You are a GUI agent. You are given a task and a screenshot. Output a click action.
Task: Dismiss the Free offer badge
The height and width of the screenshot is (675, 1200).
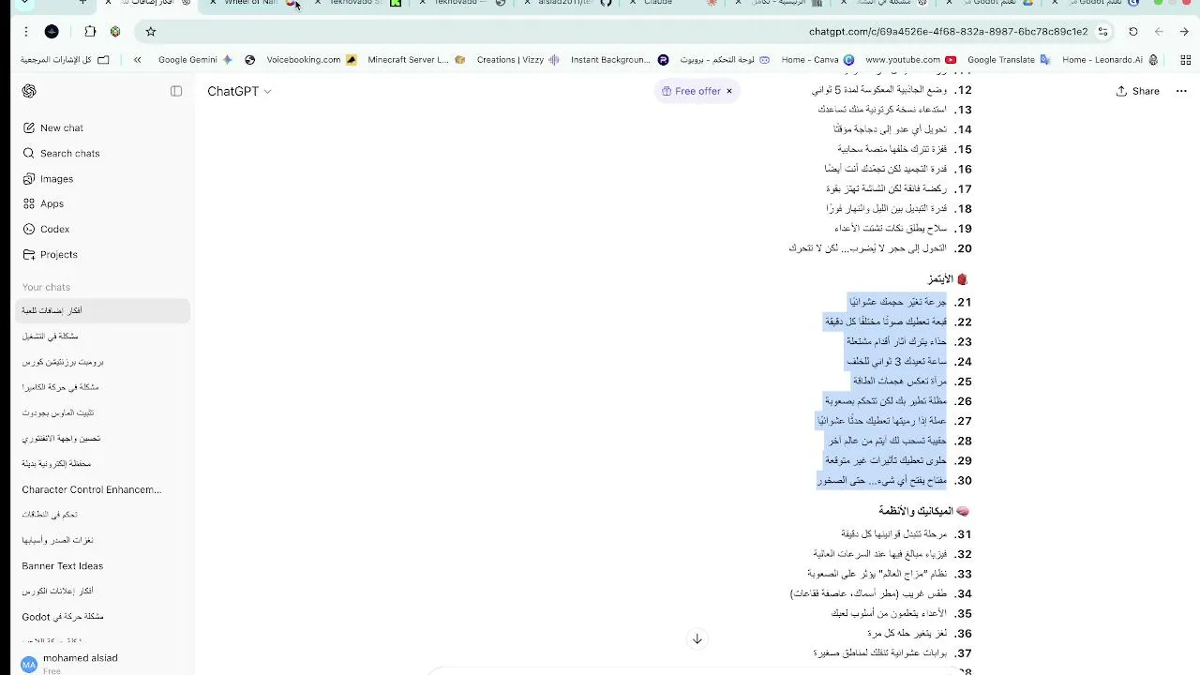pos(728,91)
